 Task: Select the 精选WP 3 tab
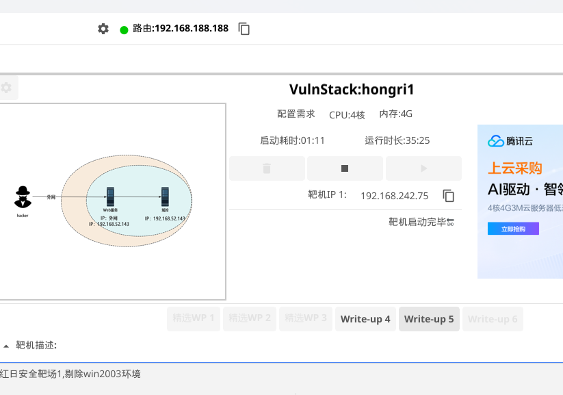306,319
